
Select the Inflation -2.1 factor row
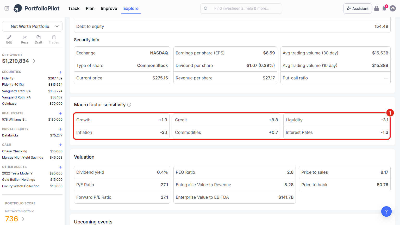point(122,132)
